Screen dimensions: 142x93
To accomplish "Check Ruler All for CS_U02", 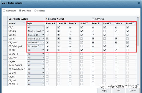I will tap(47, 81).
